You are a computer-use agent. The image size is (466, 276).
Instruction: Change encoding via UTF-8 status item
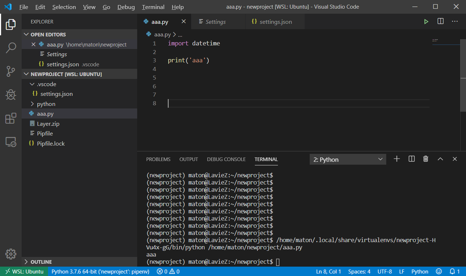(384, 271)
